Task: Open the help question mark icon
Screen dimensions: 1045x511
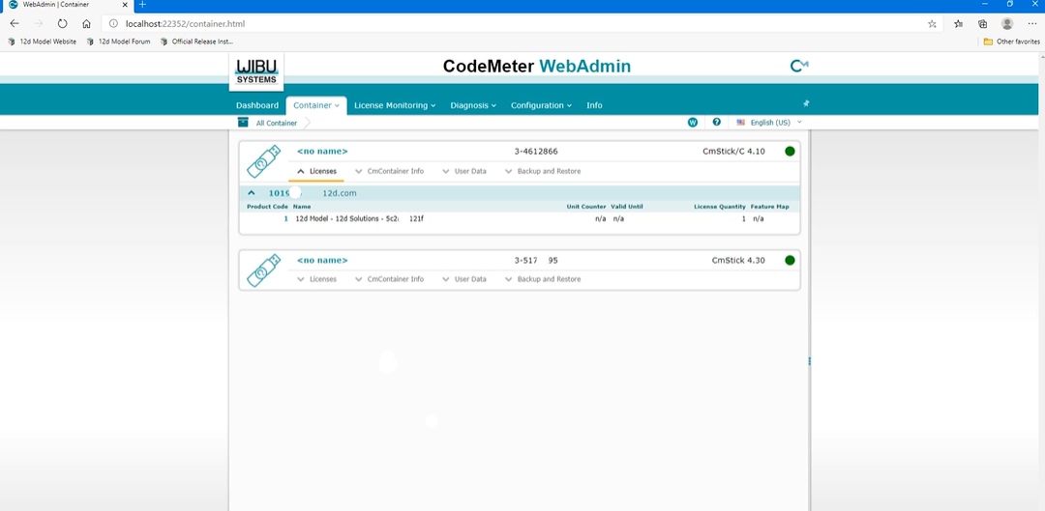Action: point(716,123)
